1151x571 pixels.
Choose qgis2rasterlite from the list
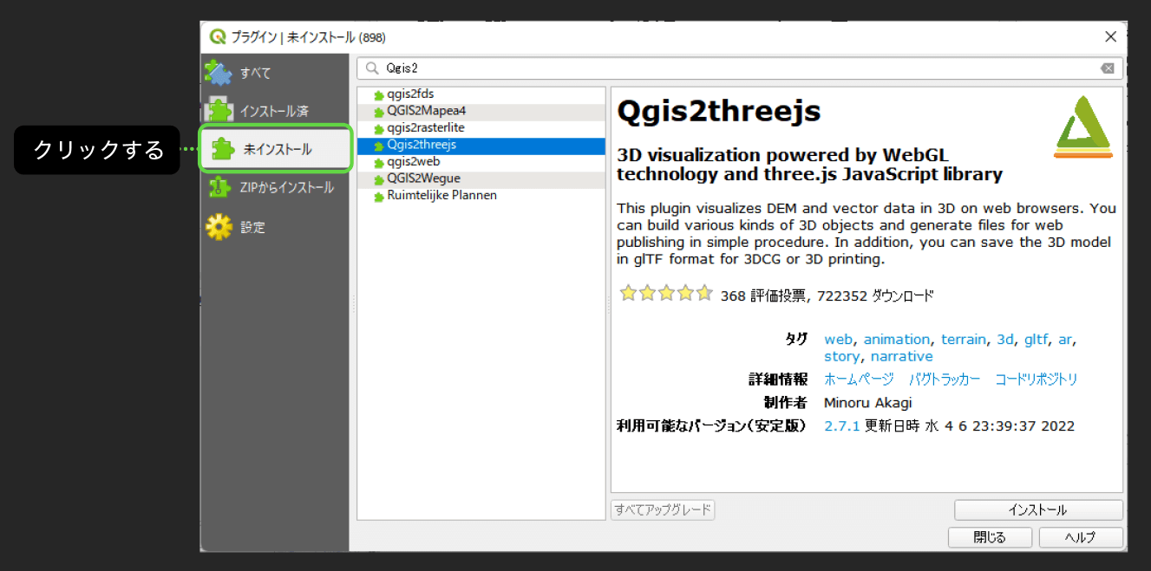481,128
